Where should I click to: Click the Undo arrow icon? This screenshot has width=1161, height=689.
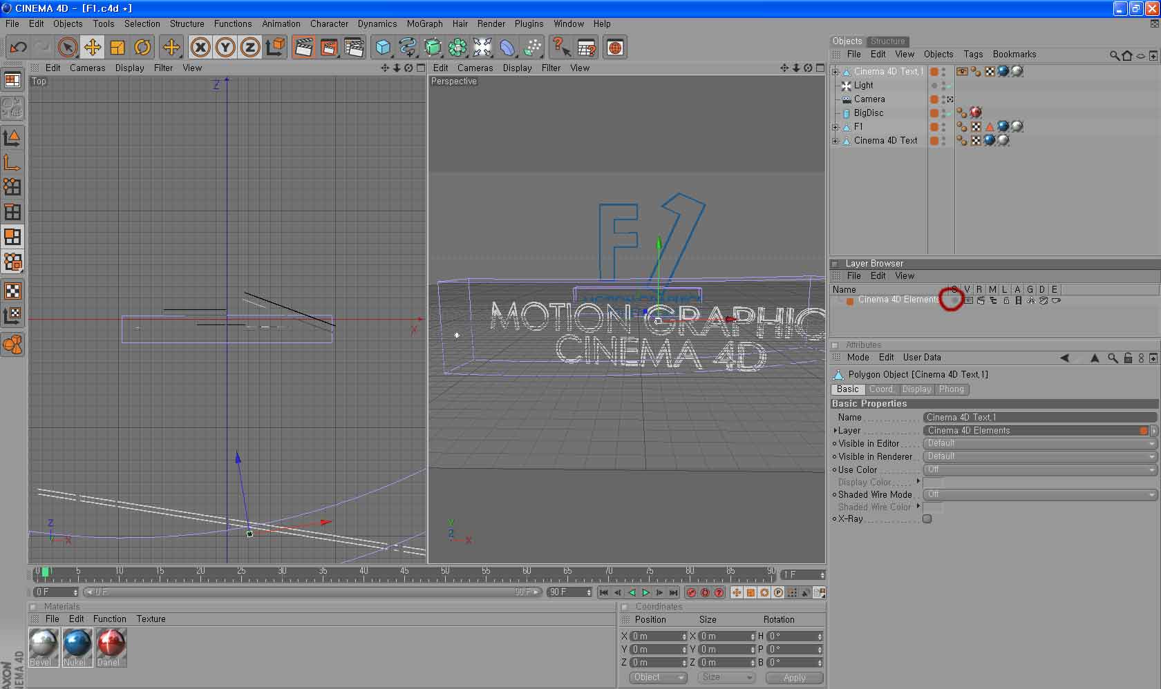tap(18, 48)
